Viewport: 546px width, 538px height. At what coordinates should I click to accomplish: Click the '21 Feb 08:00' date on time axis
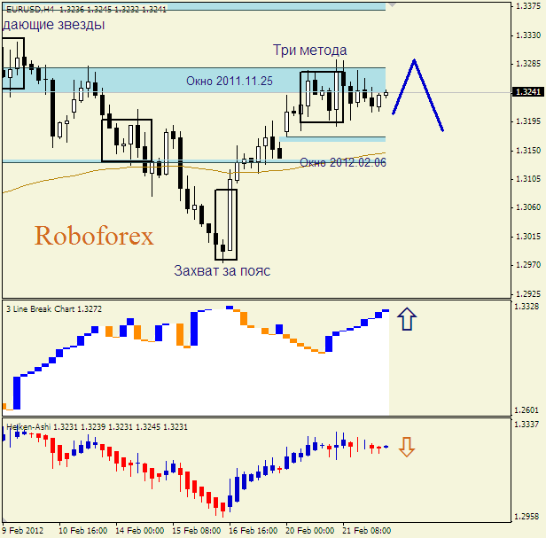coord(368,530)
